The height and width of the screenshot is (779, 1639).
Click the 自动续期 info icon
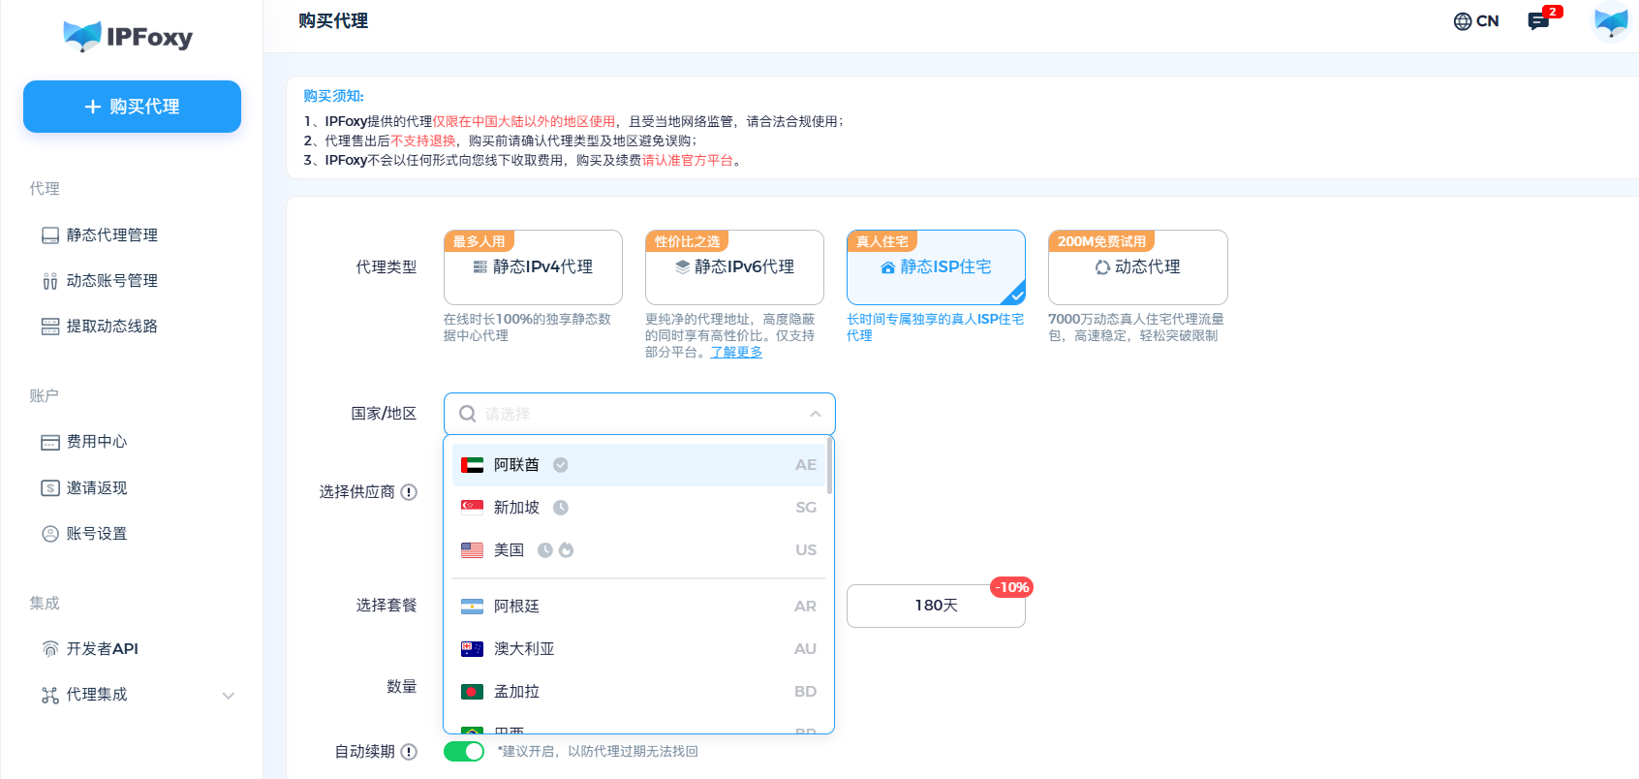(x=409, y=752)
